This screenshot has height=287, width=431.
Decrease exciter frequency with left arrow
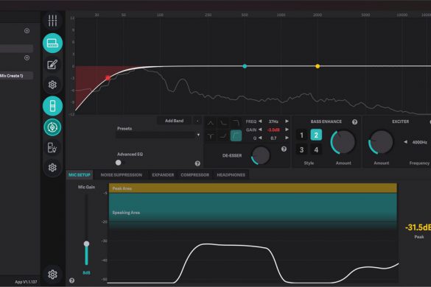tap(405, 142)
